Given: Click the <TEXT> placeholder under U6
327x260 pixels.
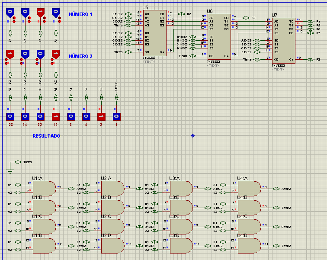Looking at the screenshot, I should (213, 66).
